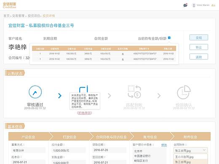This screenshot has height=164, width=219.
Task: Click the 合同金额 label
Action: [x=101, y=38]
